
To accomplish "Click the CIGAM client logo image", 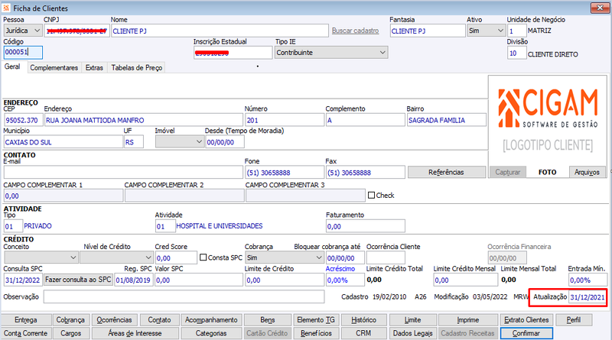I will coord(548,121).
